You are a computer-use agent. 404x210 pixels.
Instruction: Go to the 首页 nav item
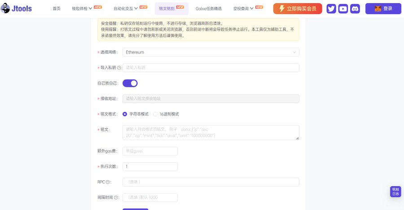[x=57, y=9]
